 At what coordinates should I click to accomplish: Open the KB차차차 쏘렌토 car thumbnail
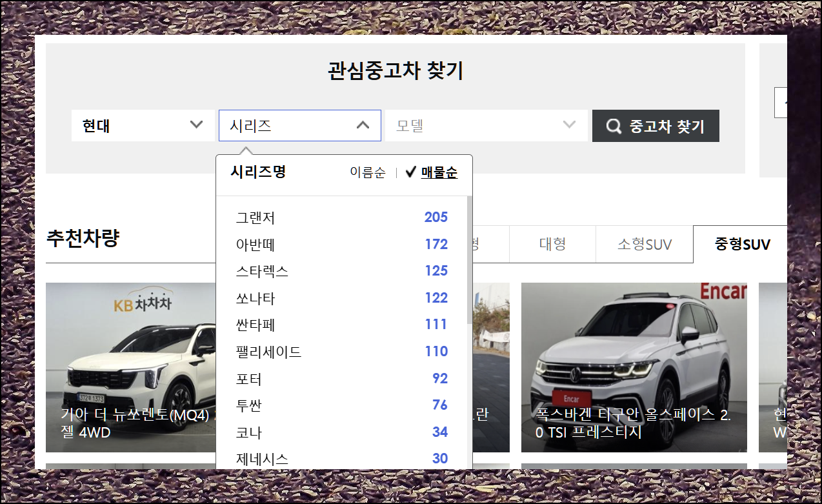(x=131, y=367)
